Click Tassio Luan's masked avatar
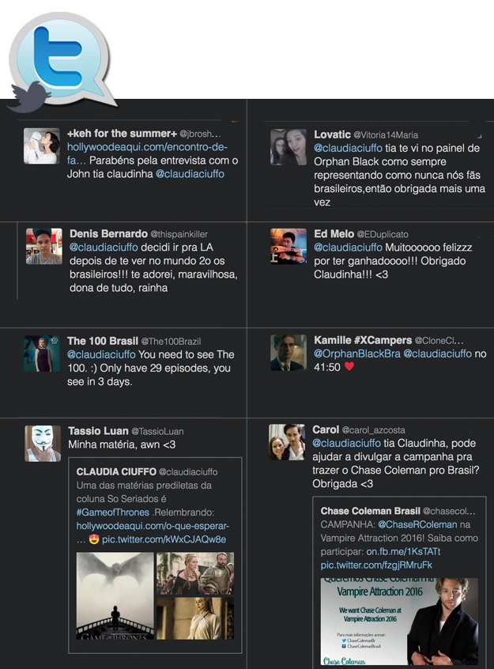Viewport: 494px width, 669px height. coord(43,443)
